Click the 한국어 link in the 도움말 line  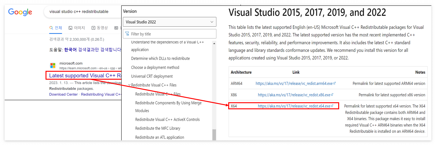click(x=70, y=49)
